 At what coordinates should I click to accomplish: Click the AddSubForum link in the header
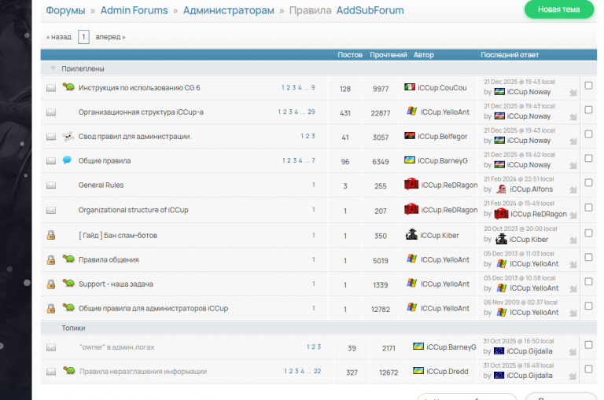370,10
